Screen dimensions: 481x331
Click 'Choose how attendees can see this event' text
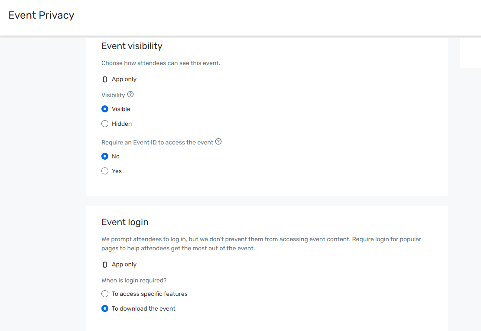(x=161, y=63)
